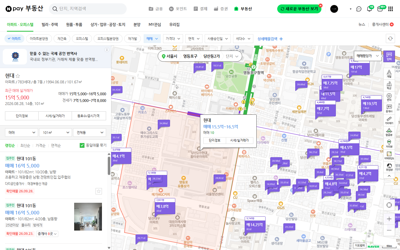Open the 사용승인일 dropdown
This screenshot has height=250, width=400.
[x=218, y=39]
